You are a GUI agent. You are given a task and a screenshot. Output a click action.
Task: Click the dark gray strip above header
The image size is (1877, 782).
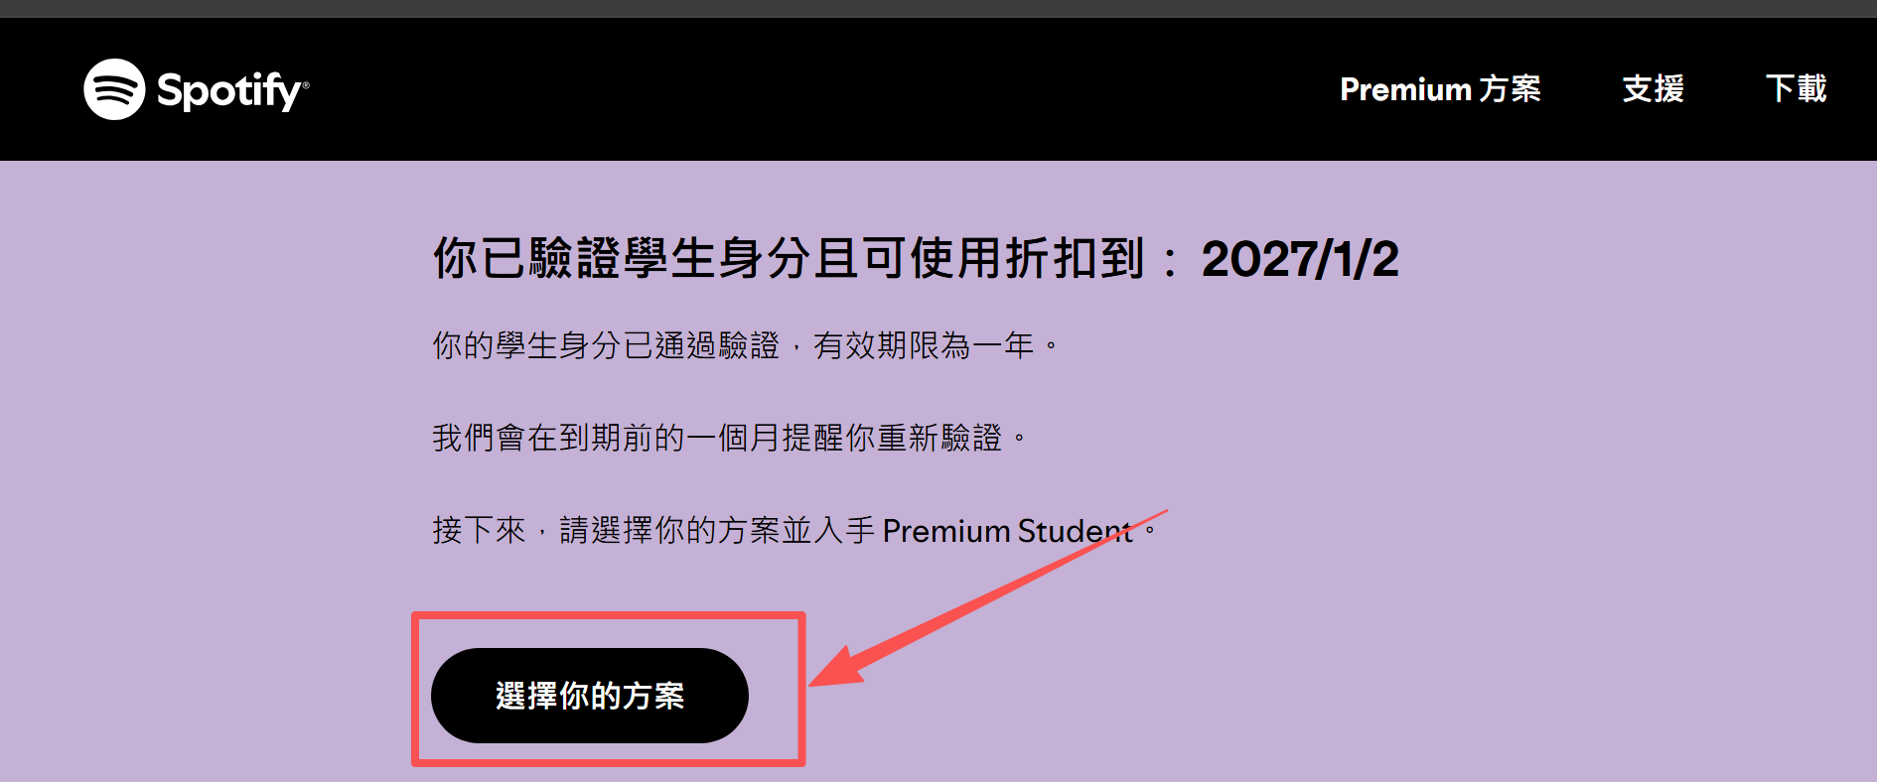pos(938,8)
